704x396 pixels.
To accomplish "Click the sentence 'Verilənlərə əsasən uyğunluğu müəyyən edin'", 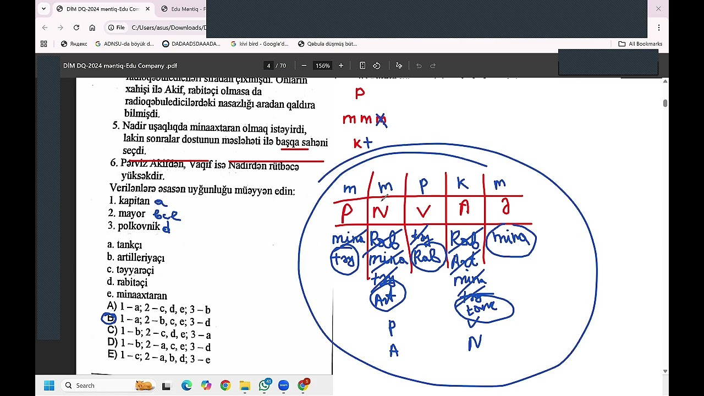I will tap(202, 190).
